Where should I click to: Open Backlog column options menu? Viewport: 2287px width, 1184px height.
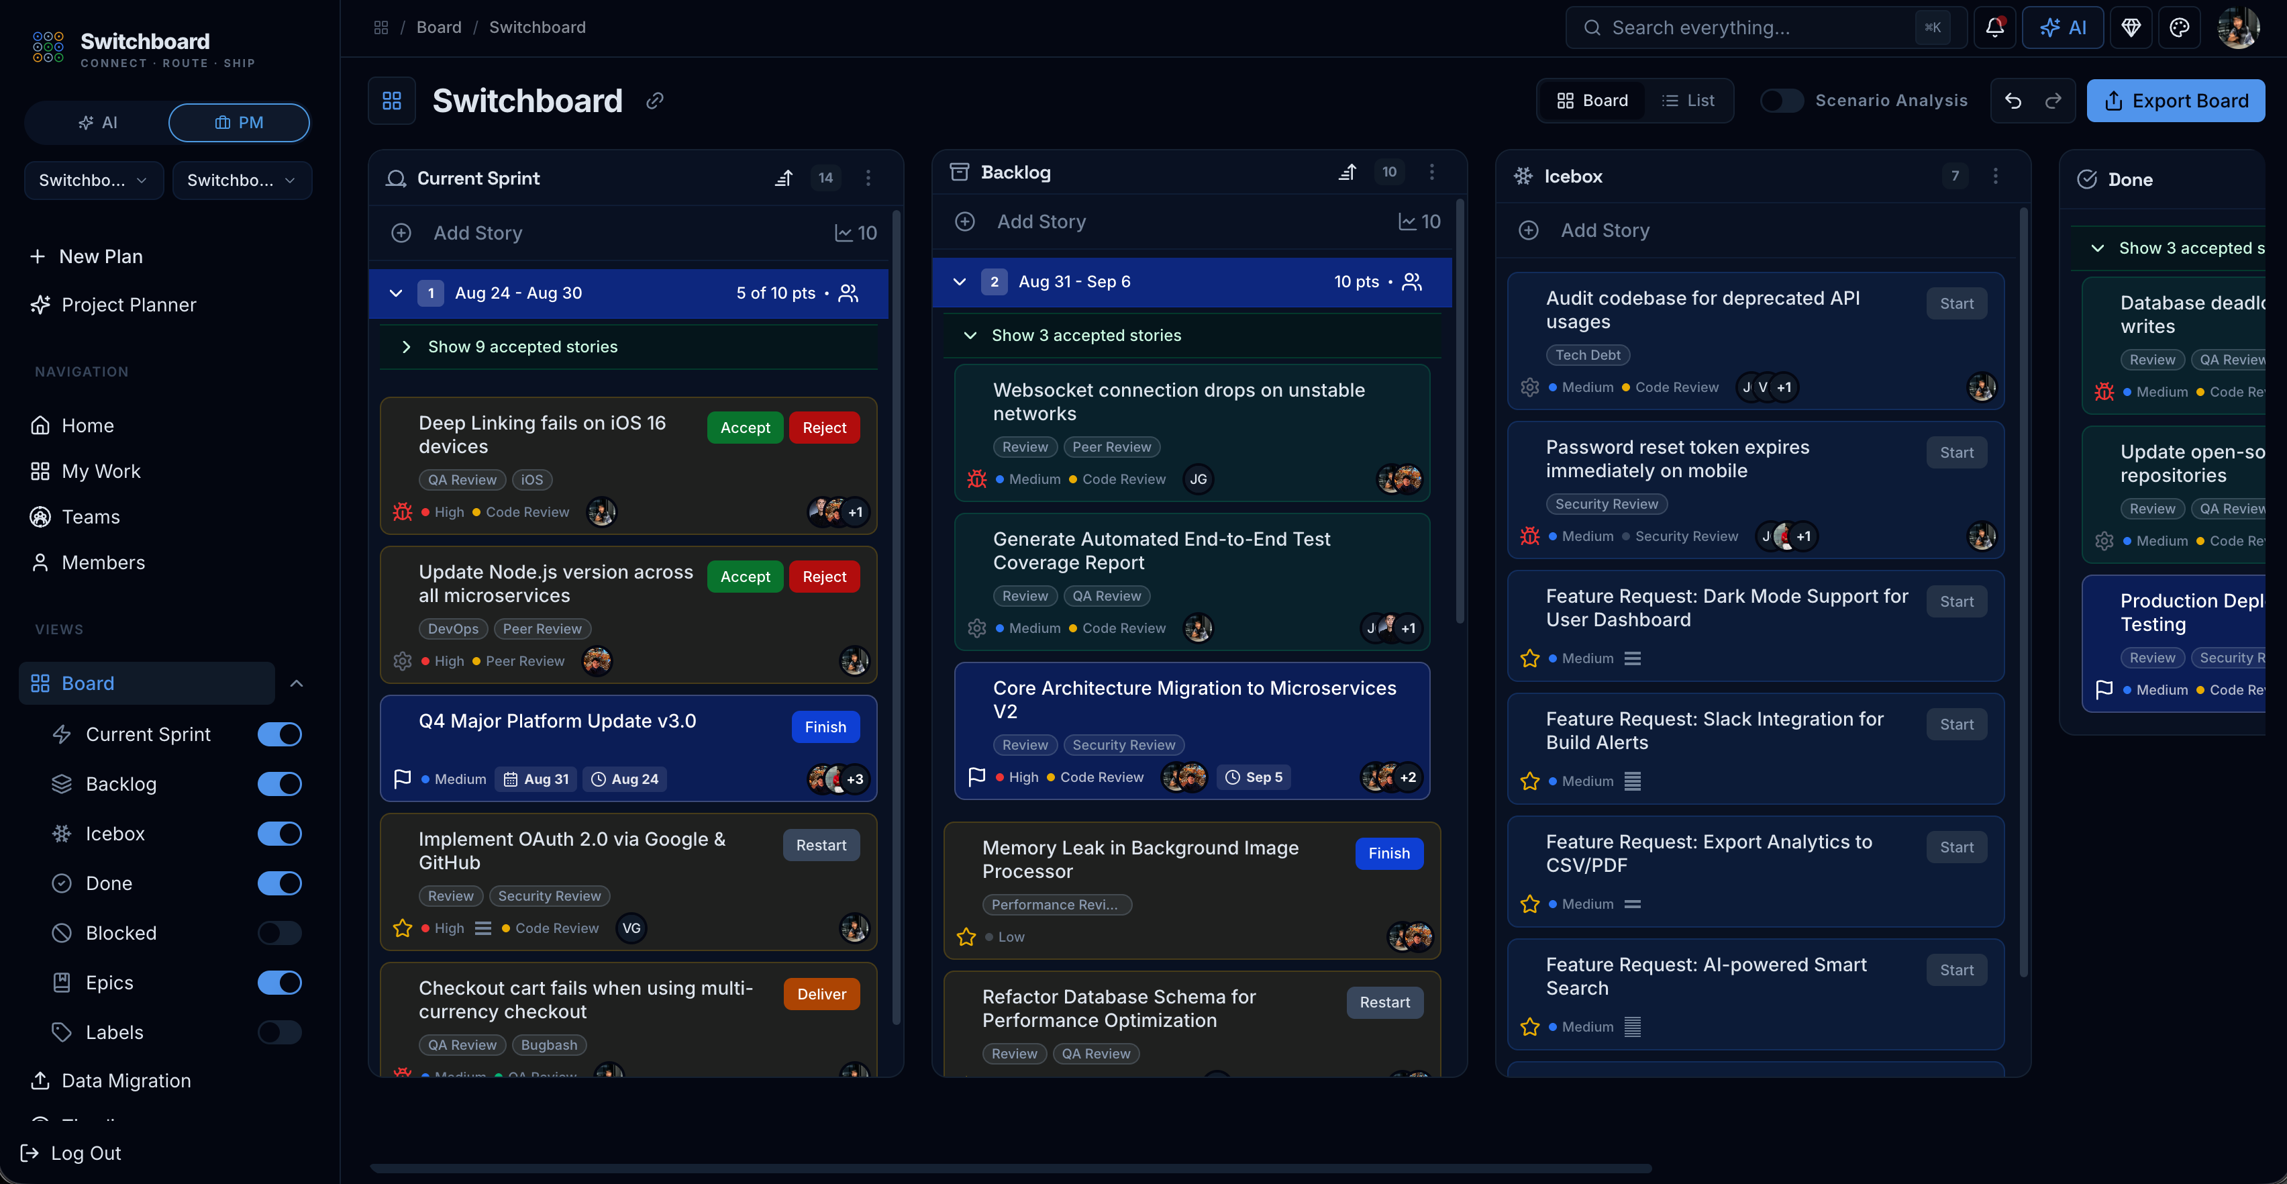[1431, 172]
